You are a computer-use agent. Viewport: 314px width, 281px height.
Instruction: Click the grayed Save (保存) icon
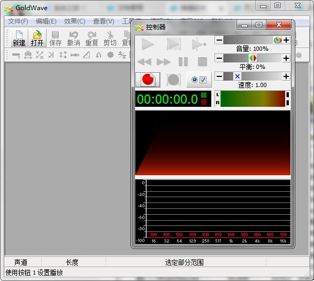tap(55, 38)
